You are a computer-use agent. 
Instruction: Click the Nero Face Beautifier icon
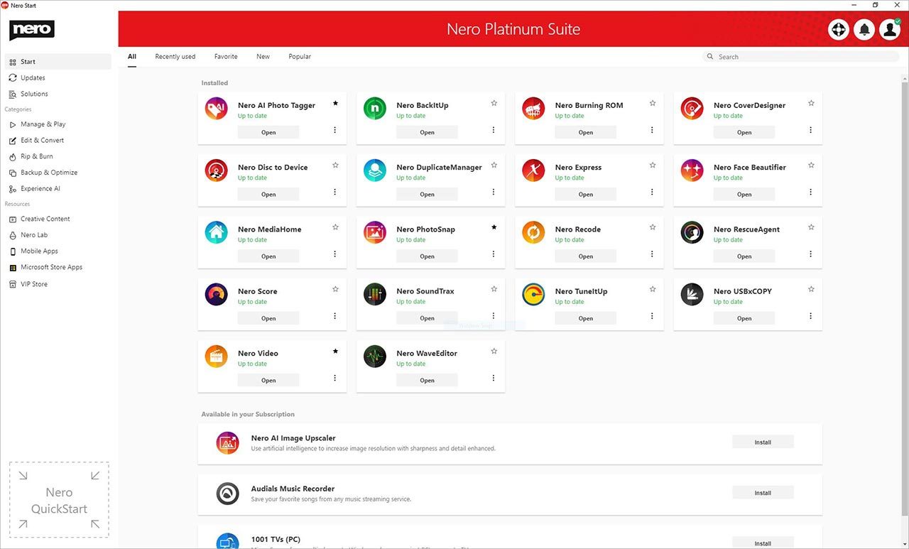pos(692,170)
